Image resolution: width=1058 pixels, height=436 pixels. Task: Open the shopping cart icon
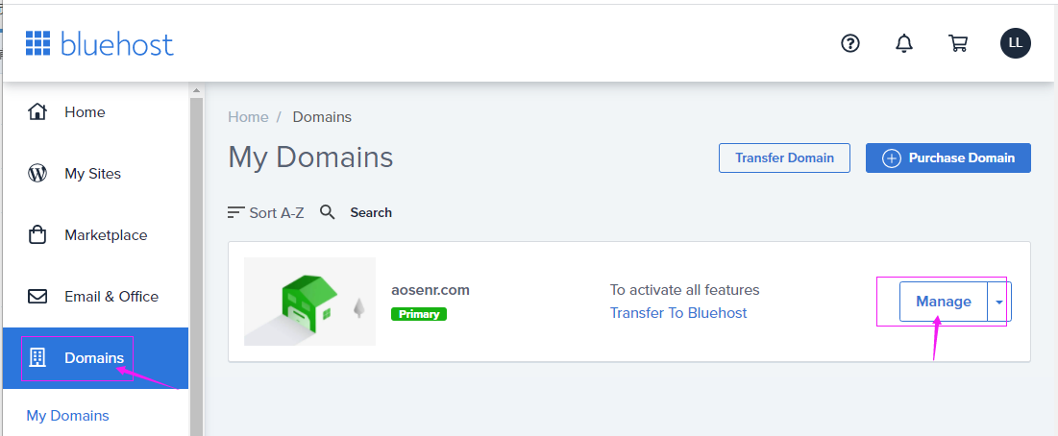tap(957, 43)
